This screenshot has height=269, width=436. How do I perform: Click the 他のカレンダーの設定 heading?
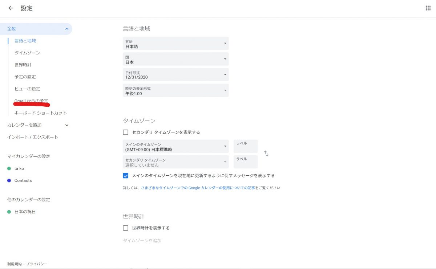[29, 200]
